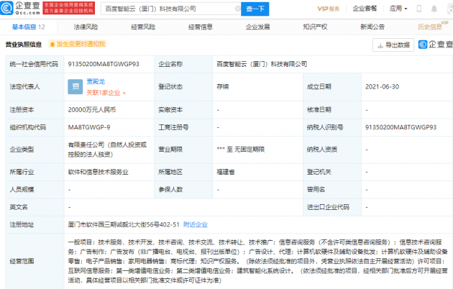Click company name 百度智能云（厦门）科技有限公司 cell
The image size is (453, 289).
point(262,64)
